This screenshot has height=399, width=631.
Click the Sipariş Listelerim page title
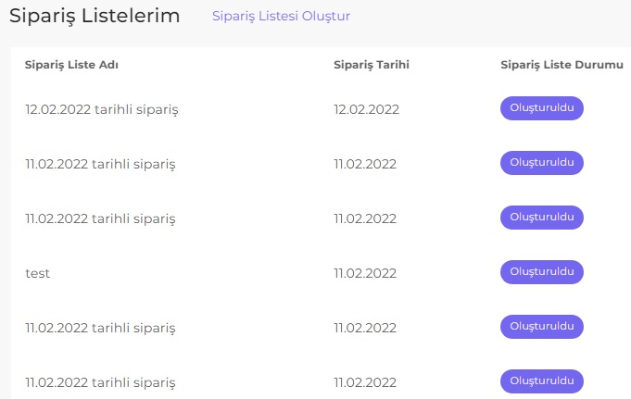(x=95, y=16)
